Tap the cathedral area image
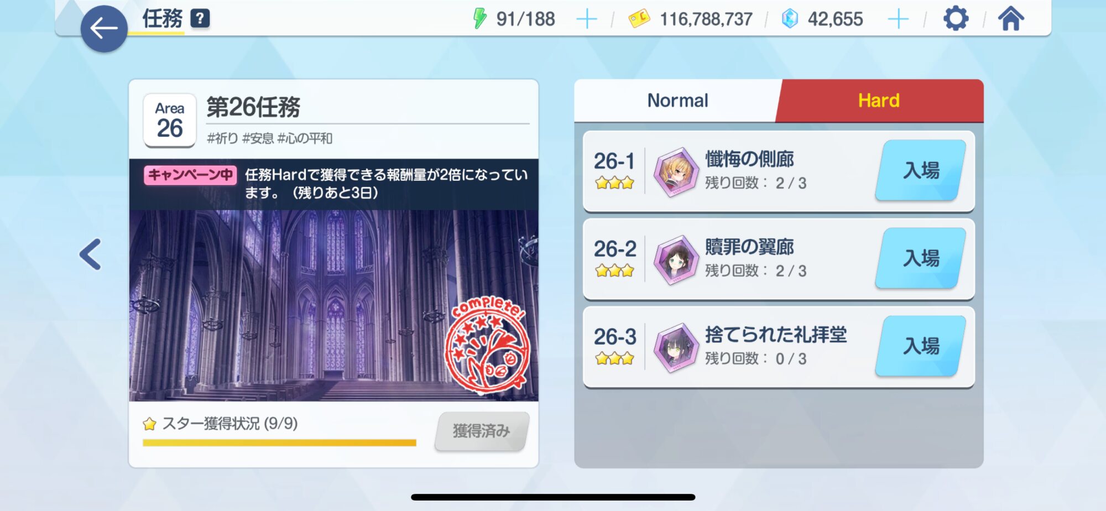The width and height of the screenshot is (1106, 511). pos(333,305)
